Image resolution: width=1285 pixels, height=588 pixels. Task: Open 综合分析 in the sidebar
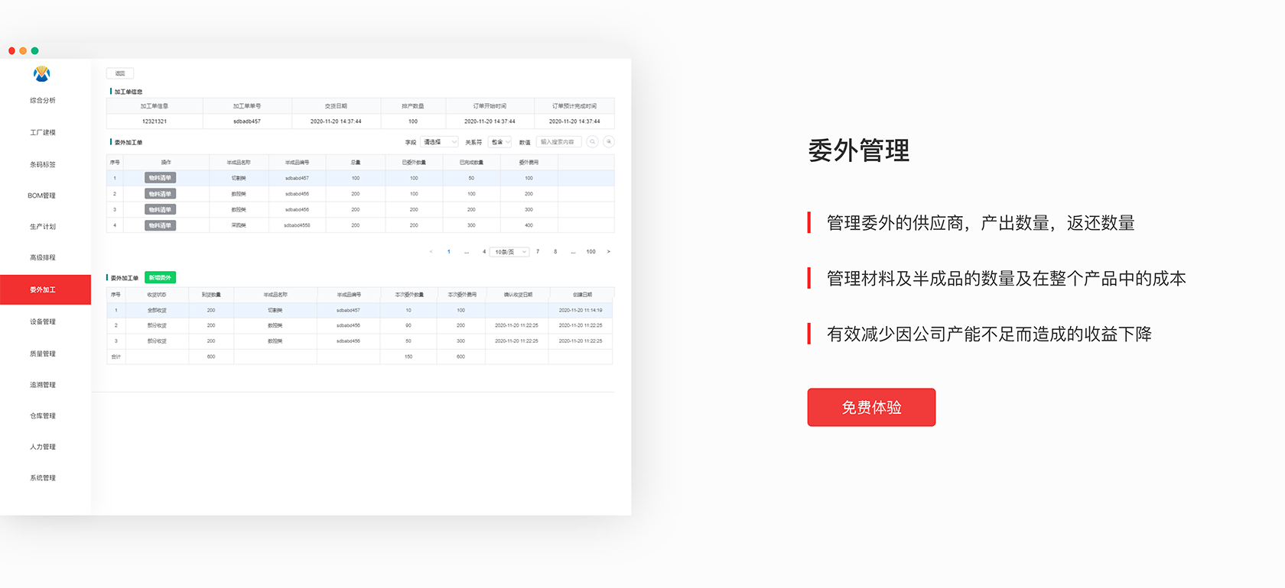(43, 100)
